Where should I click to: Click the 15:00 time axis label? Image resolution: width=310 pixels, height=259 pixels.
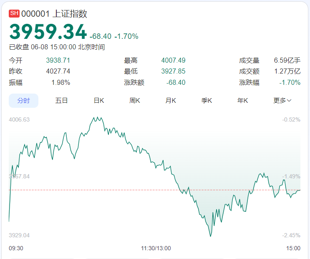point(293,248)
